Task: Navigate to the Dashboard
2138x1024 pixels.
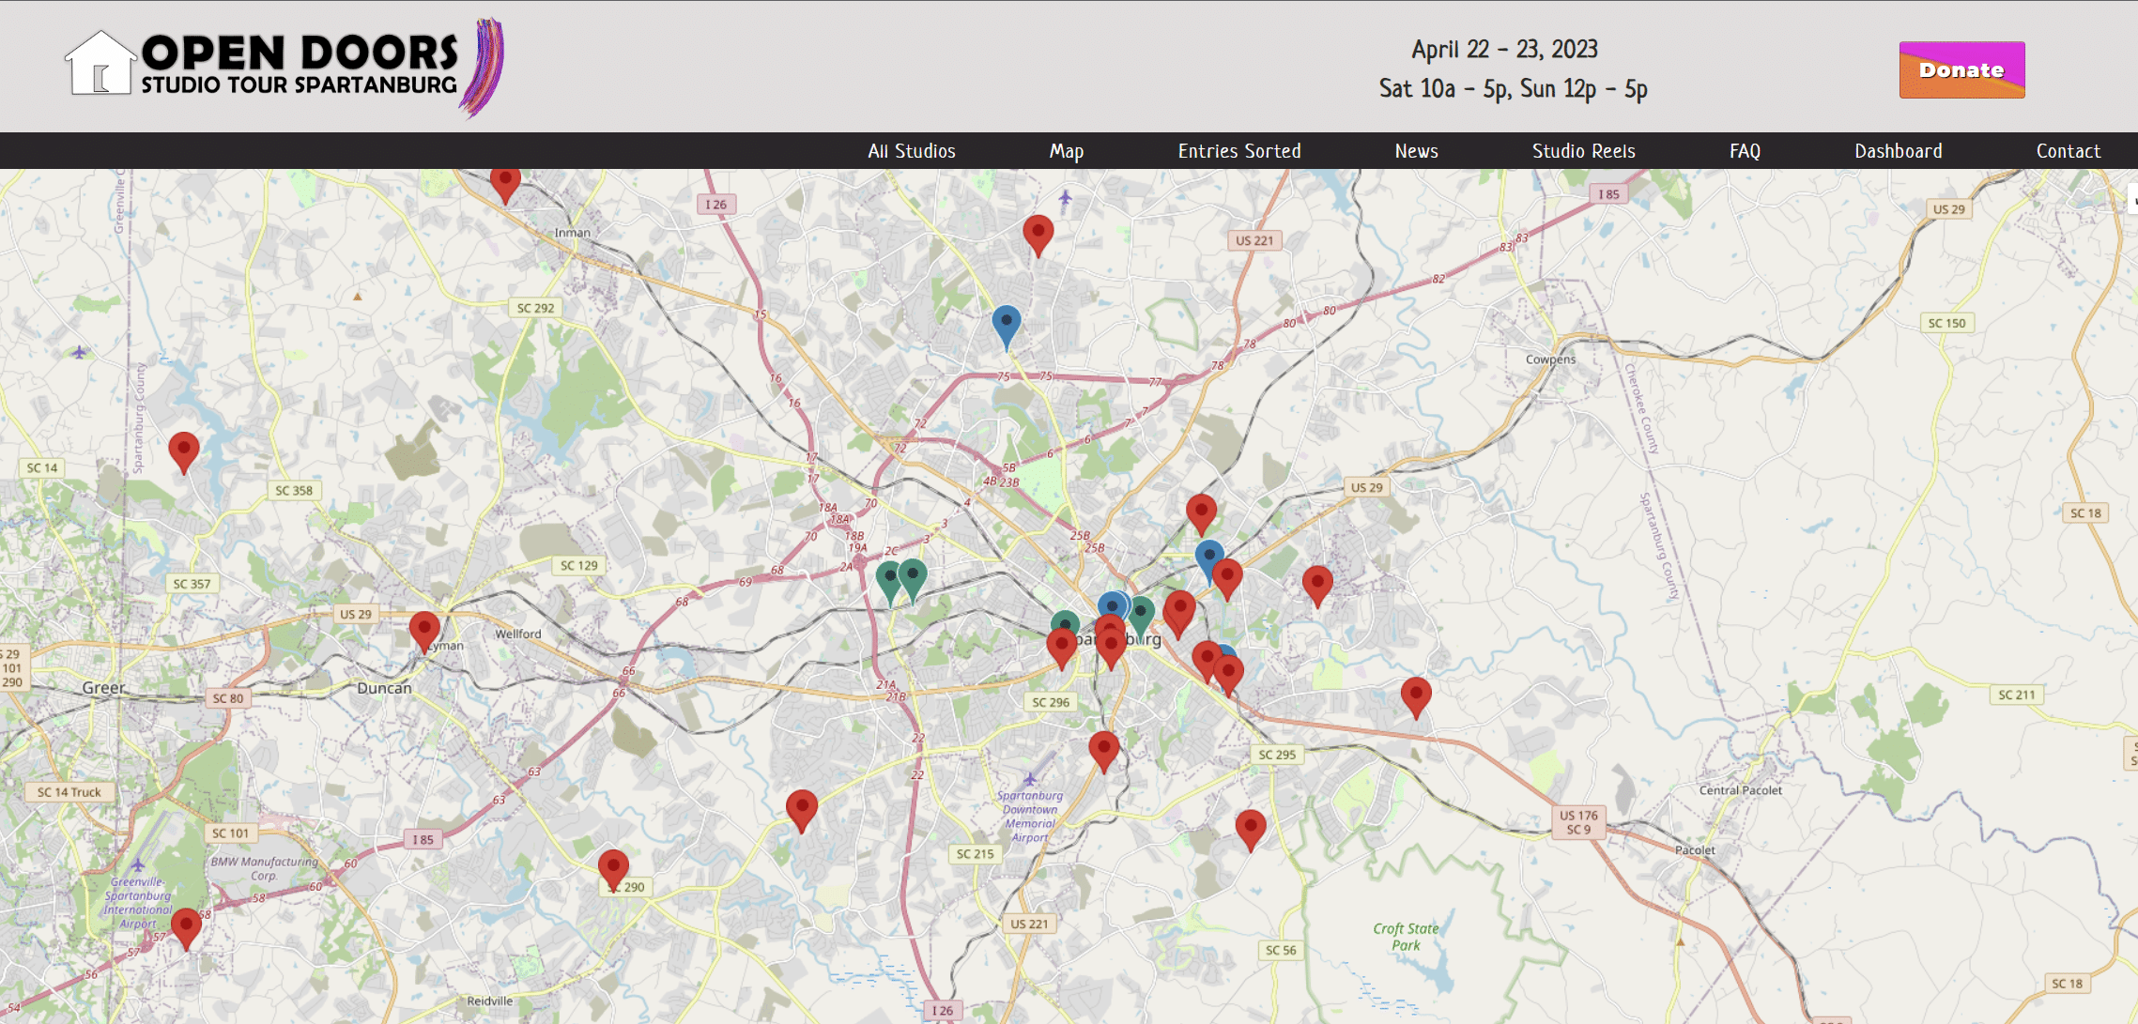Action: coord(1899,151)
